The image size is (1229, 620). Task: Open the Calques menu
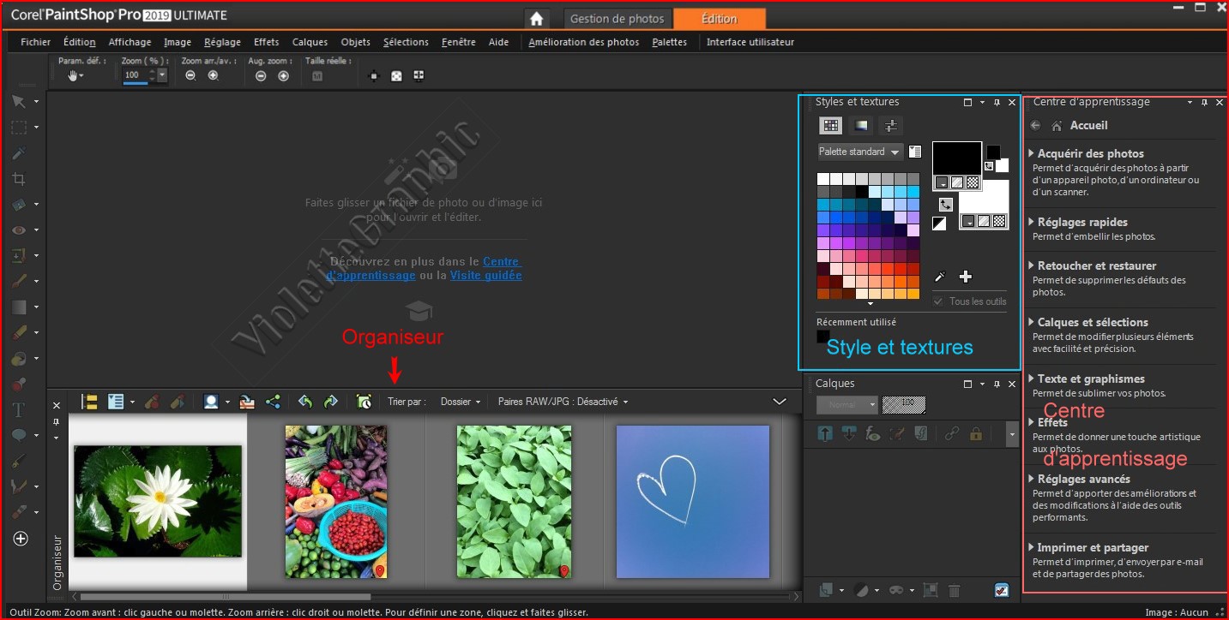coord(310,42)
